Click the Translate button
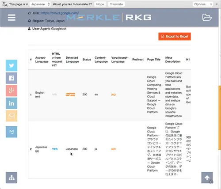221x189 pixels. point(116,4)
